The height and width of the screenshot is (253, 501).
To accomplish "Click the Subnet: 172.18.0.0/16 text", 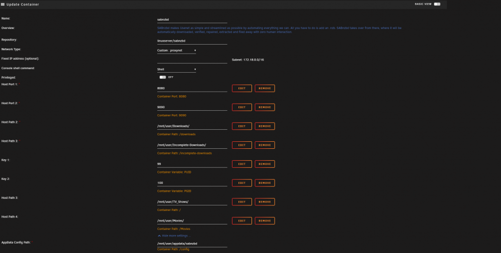I will [248, 60].
